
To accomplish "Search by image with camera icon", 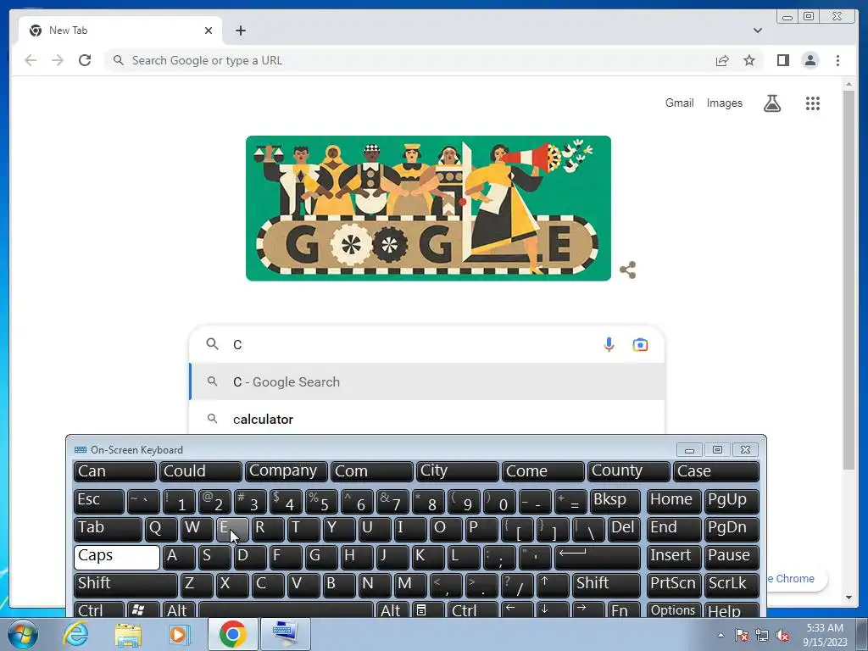I will click(x=641, y=344).
